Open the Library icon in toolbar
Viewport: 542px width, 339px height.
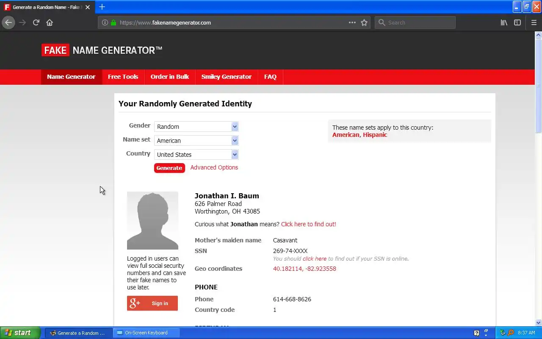pos(504,22)
